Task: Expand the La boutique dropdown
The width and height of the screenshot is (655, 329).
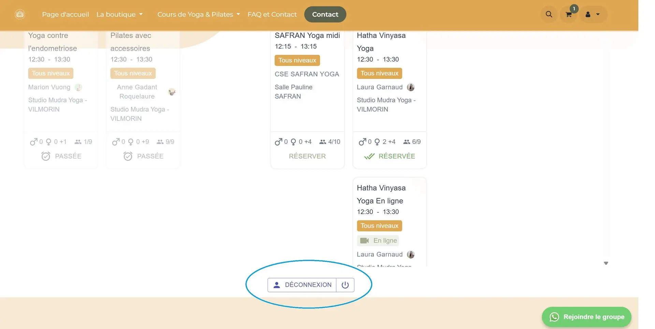Action: 119,14
